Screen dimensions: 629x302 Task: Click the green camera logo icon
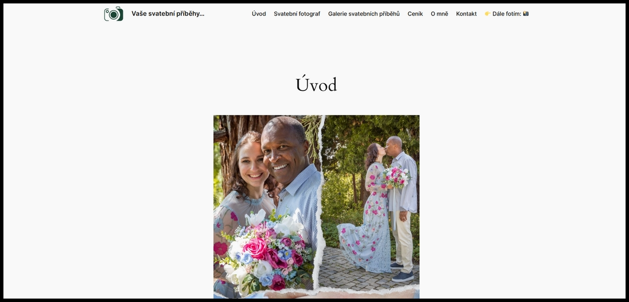[114, 14]
